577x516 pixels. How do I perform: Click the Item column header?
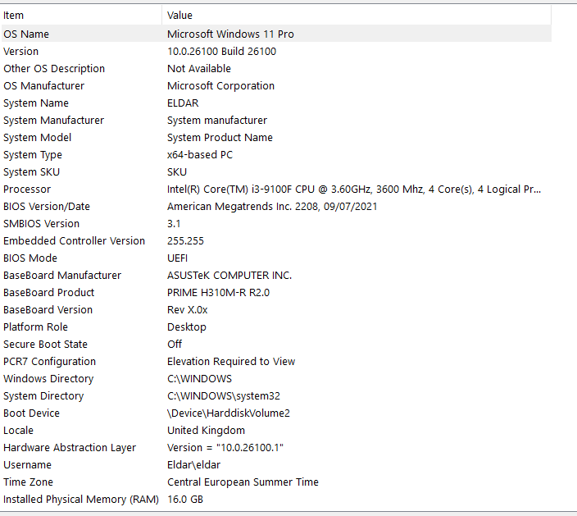81,15
